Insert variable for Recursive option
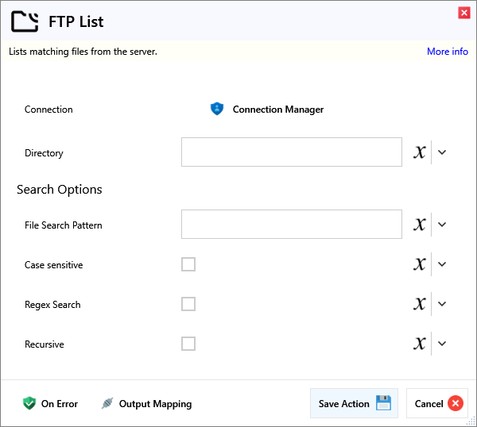Viewport: 477px width, 427px height. 420,344
